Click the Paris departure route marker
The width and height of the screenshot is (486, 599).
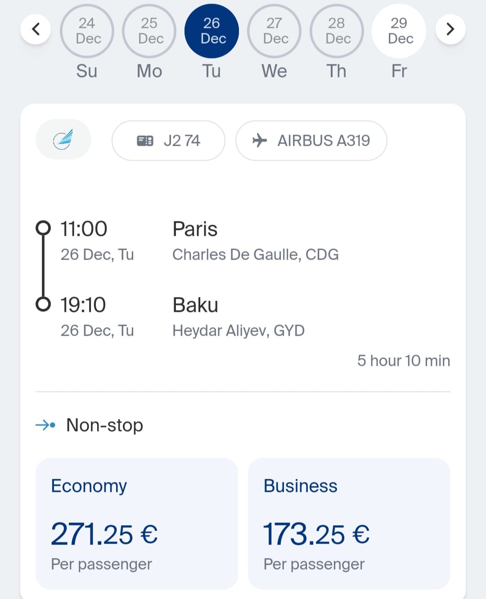click(43, 228)
